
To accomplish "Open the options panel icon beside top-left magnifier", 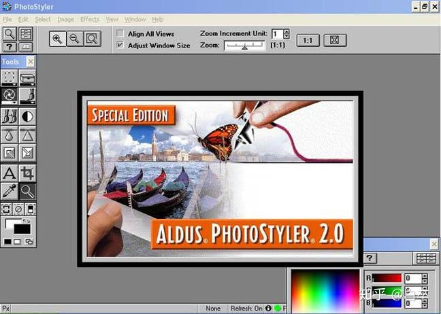I will click(x=26, y=34).
